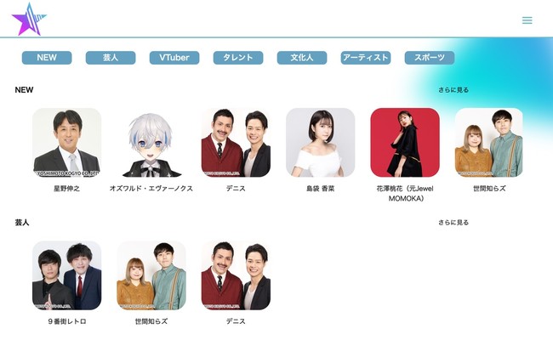553x340 pixels.
Task: Open the hamburger menu icon
Action: click(x=527, y=20)
